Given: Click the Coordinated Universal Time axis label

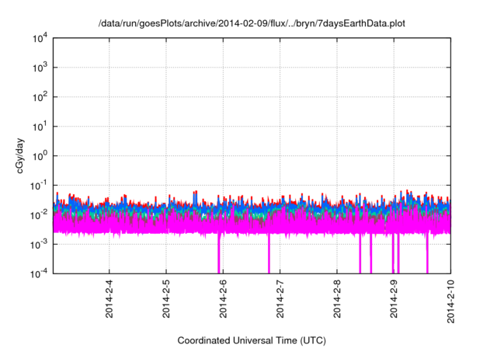Looking at the screenshot, I should pyautogui.click(x=252, y=340).
